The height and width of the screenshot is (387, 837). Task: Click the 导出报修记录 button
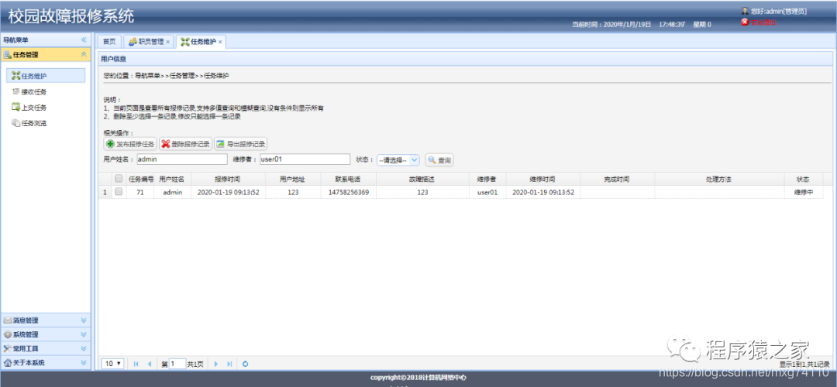tap(241, 144)
